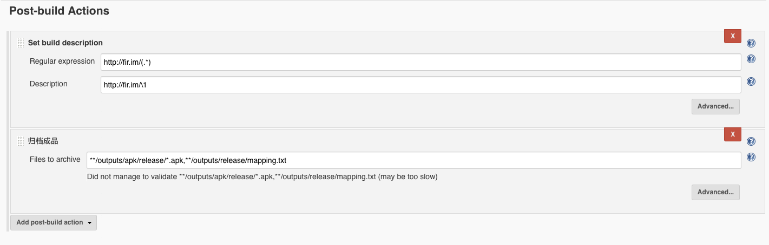Select the Set build description title
Screen dimensions: 769x245
point(65,43)
